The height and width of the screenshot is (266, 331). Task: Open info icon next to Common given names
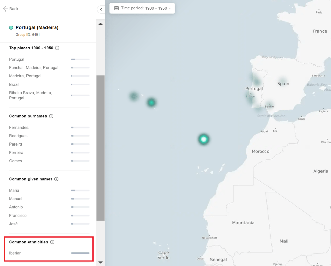coord(56,179)
